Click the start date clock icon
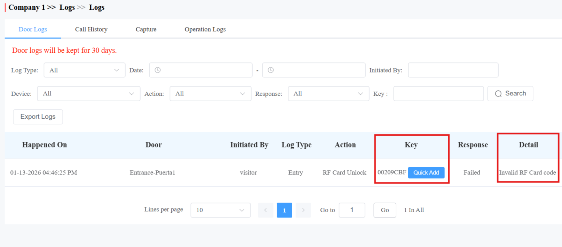The width and height of the screenshot is (562, 247). tap(158, 70)
